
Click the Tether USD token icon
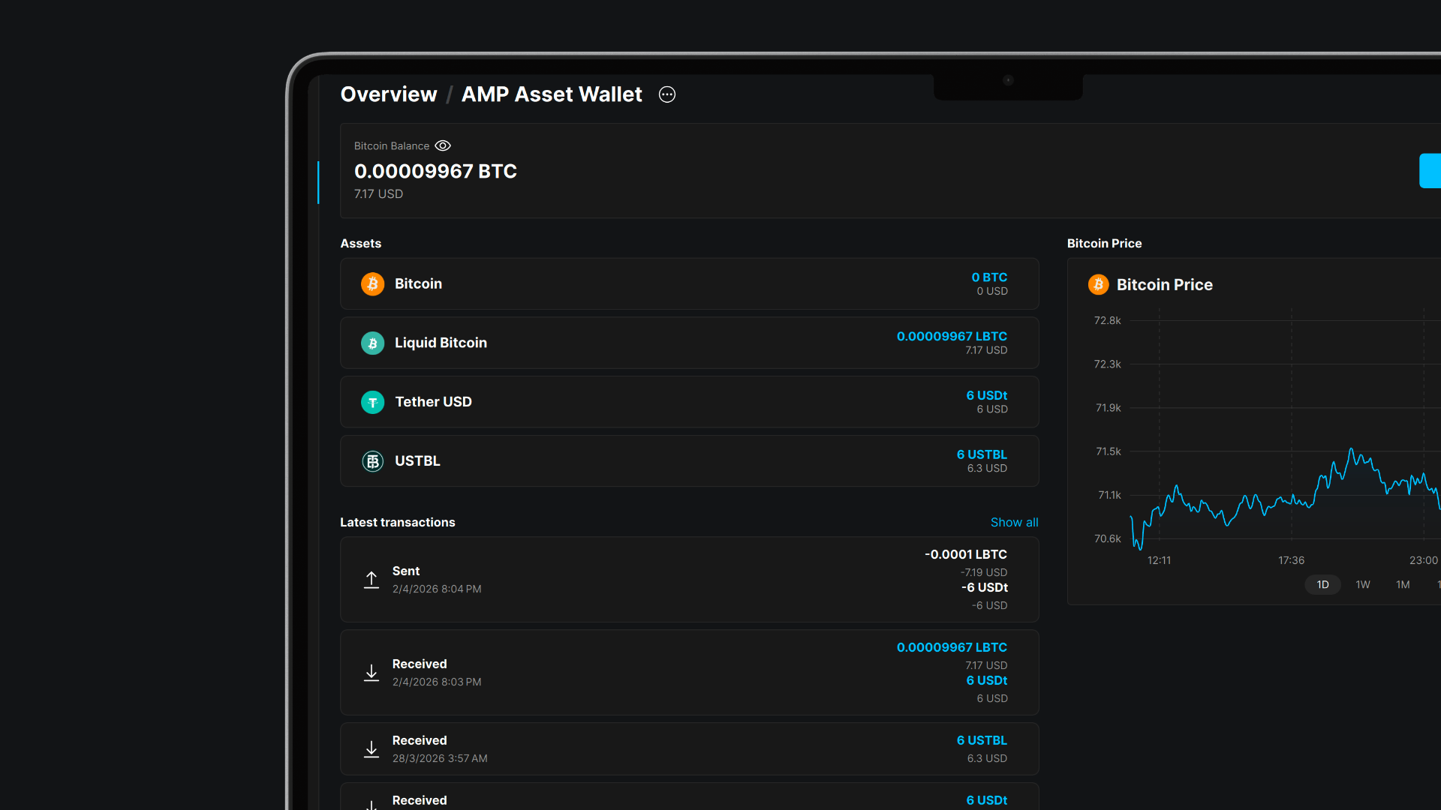[x=372, y=402]
